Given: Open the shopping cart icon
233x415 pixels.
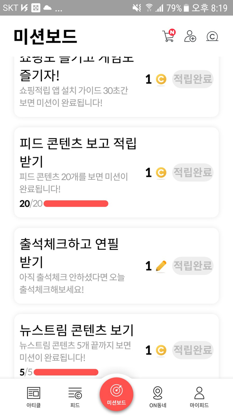Looking at the screenshot, I should pos(168,36).
